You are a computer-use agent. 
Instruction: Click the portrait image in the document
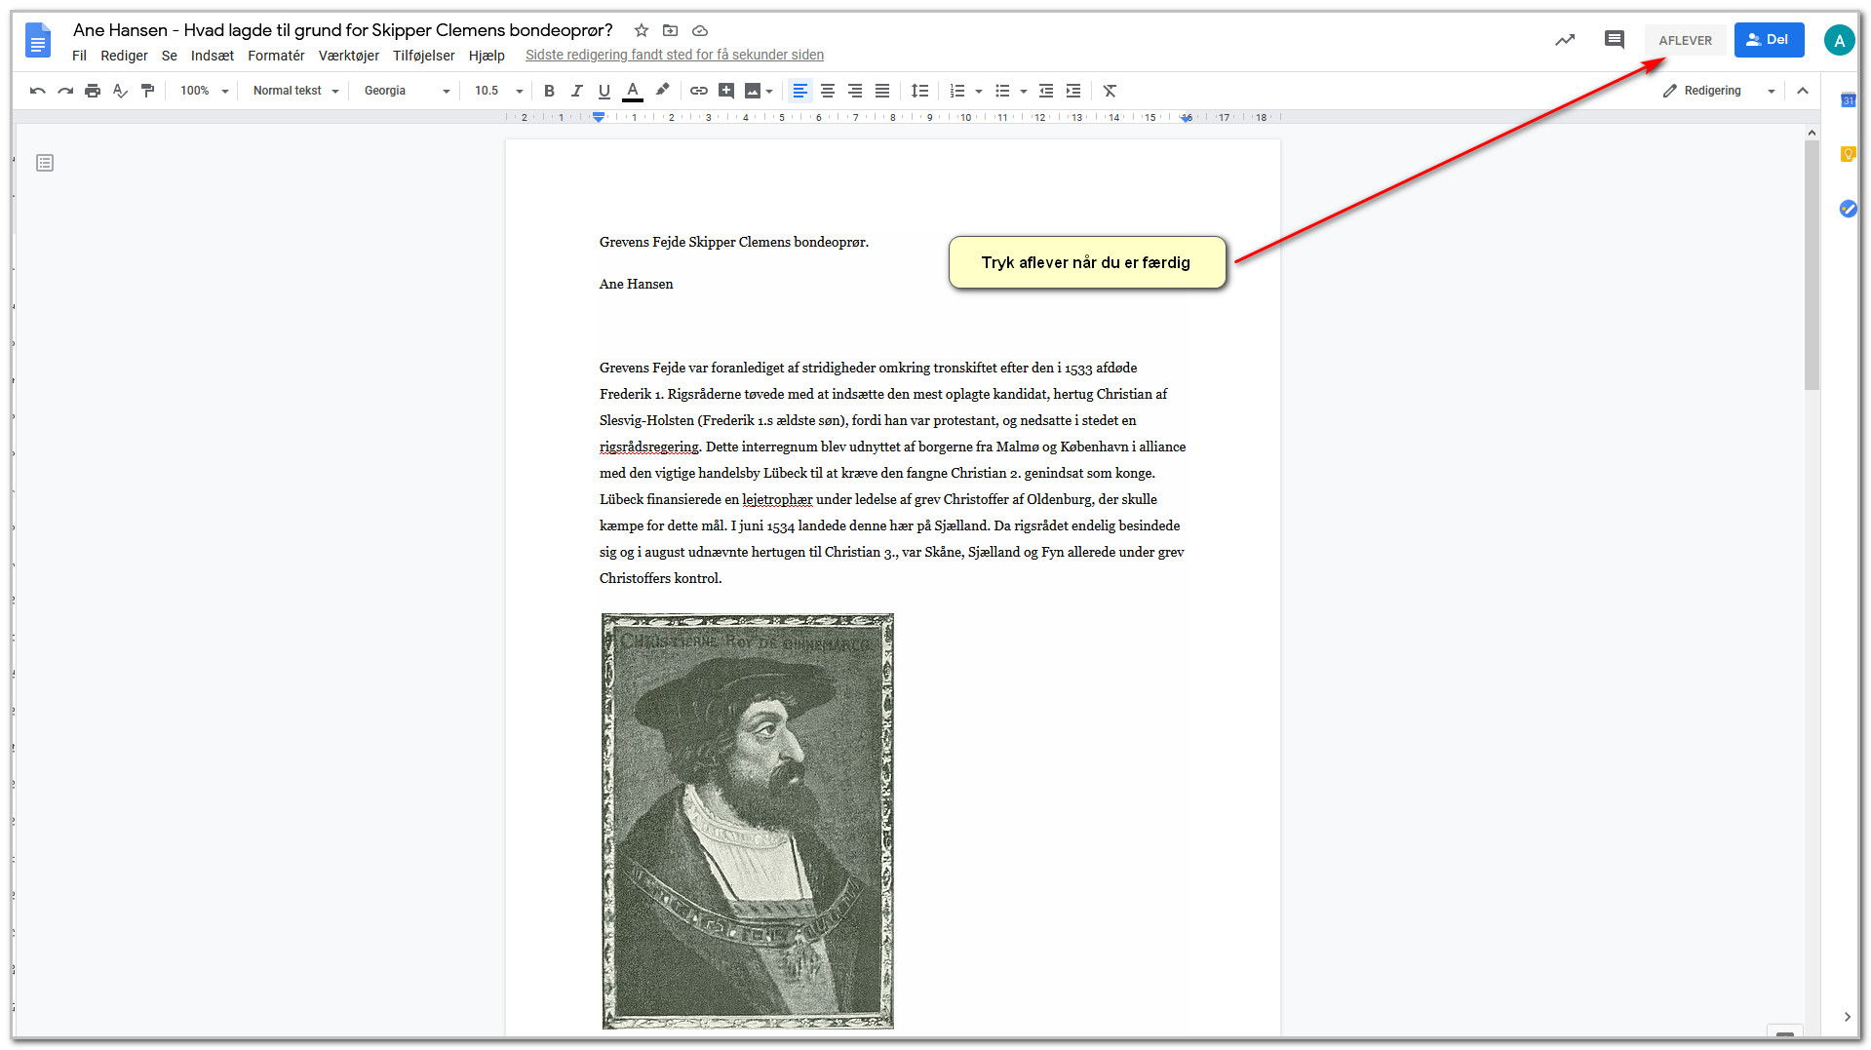(748, 821)
